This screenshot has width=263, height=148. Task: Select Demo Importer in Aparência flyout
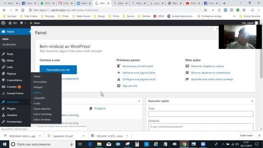point(42,109)
